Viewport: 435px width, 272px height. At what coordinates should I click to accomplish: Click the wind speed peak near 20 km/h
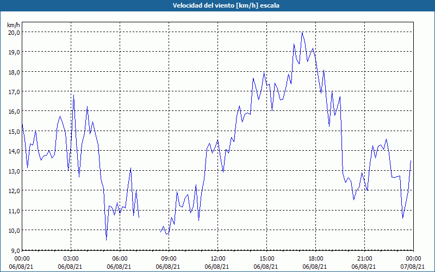(302, 33)
